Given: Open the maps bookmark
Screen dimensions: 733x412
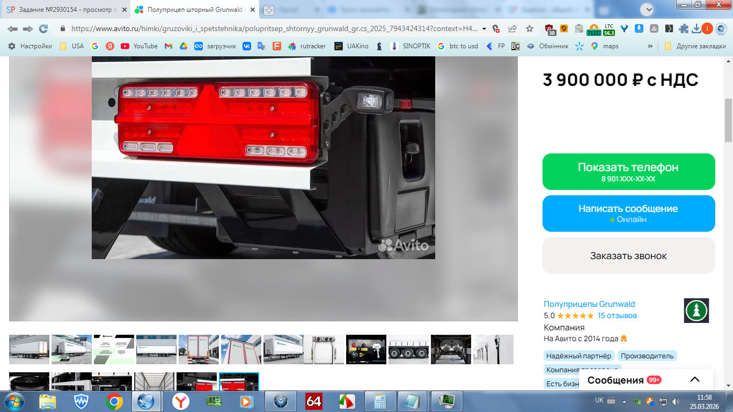Looking at the screenshot, I should [x=605, y=46].
